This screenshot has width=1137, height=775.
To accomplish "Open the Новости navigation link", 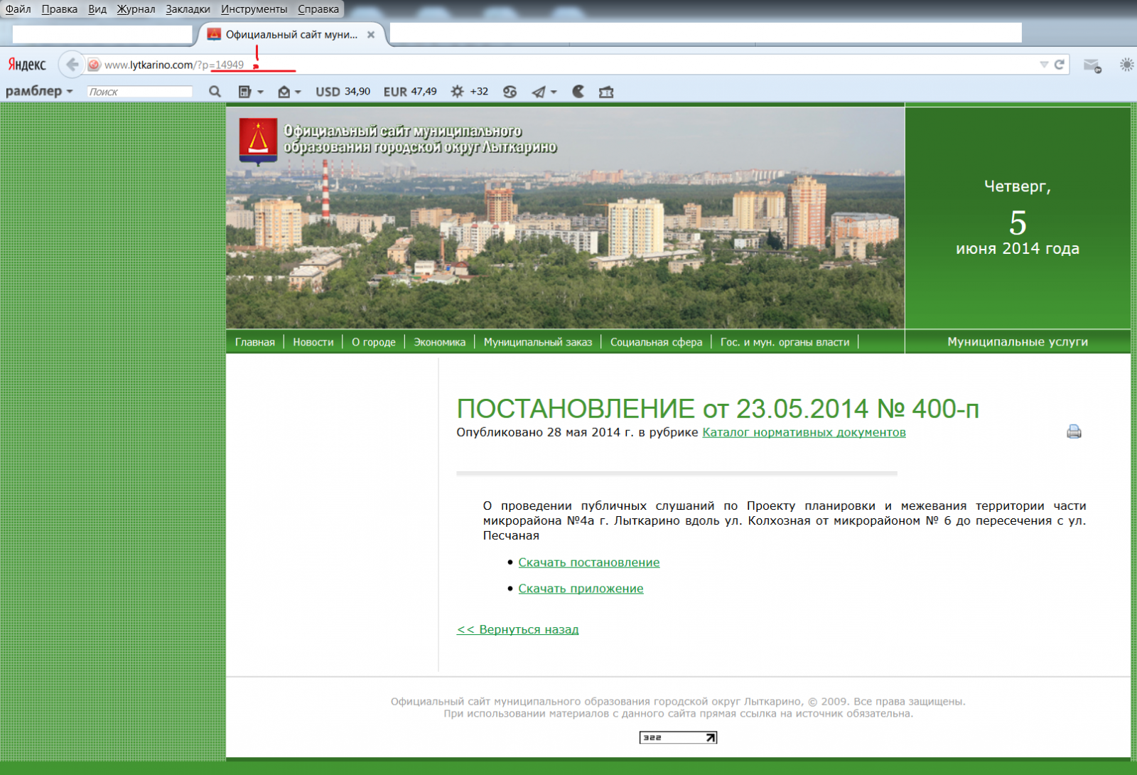I will point(313,342).
